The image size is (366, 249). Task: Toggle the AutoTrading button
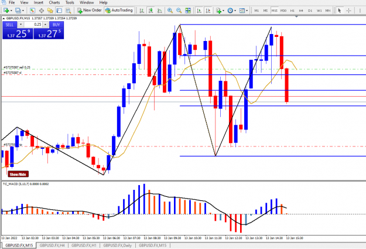[119, 11]
